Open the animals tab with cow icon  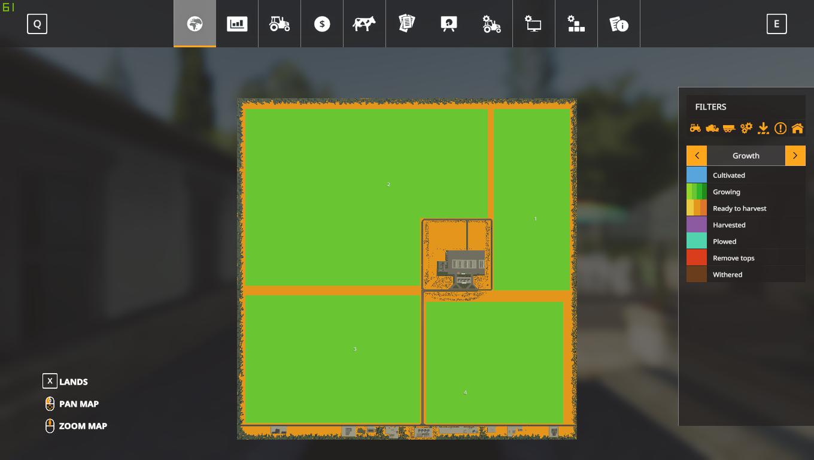point(364,24)
